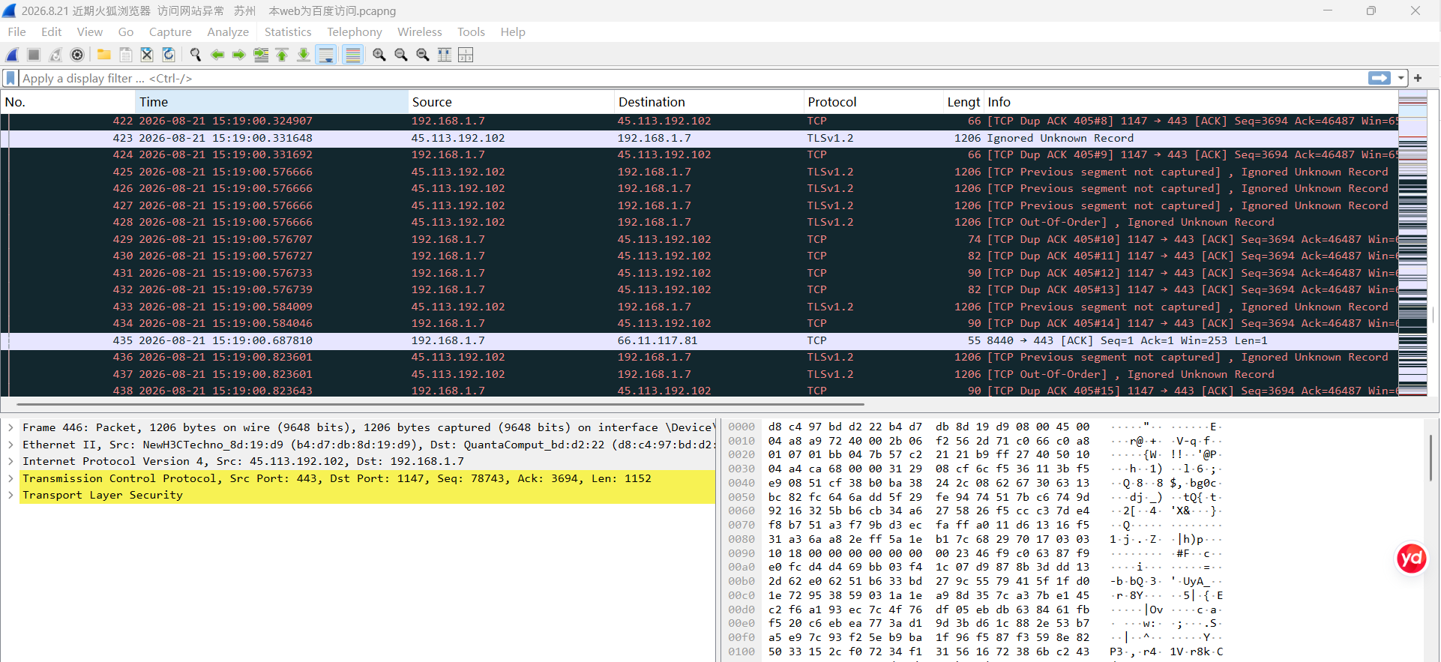
Task: Open the Wireless menu
Action: point(420,31)
